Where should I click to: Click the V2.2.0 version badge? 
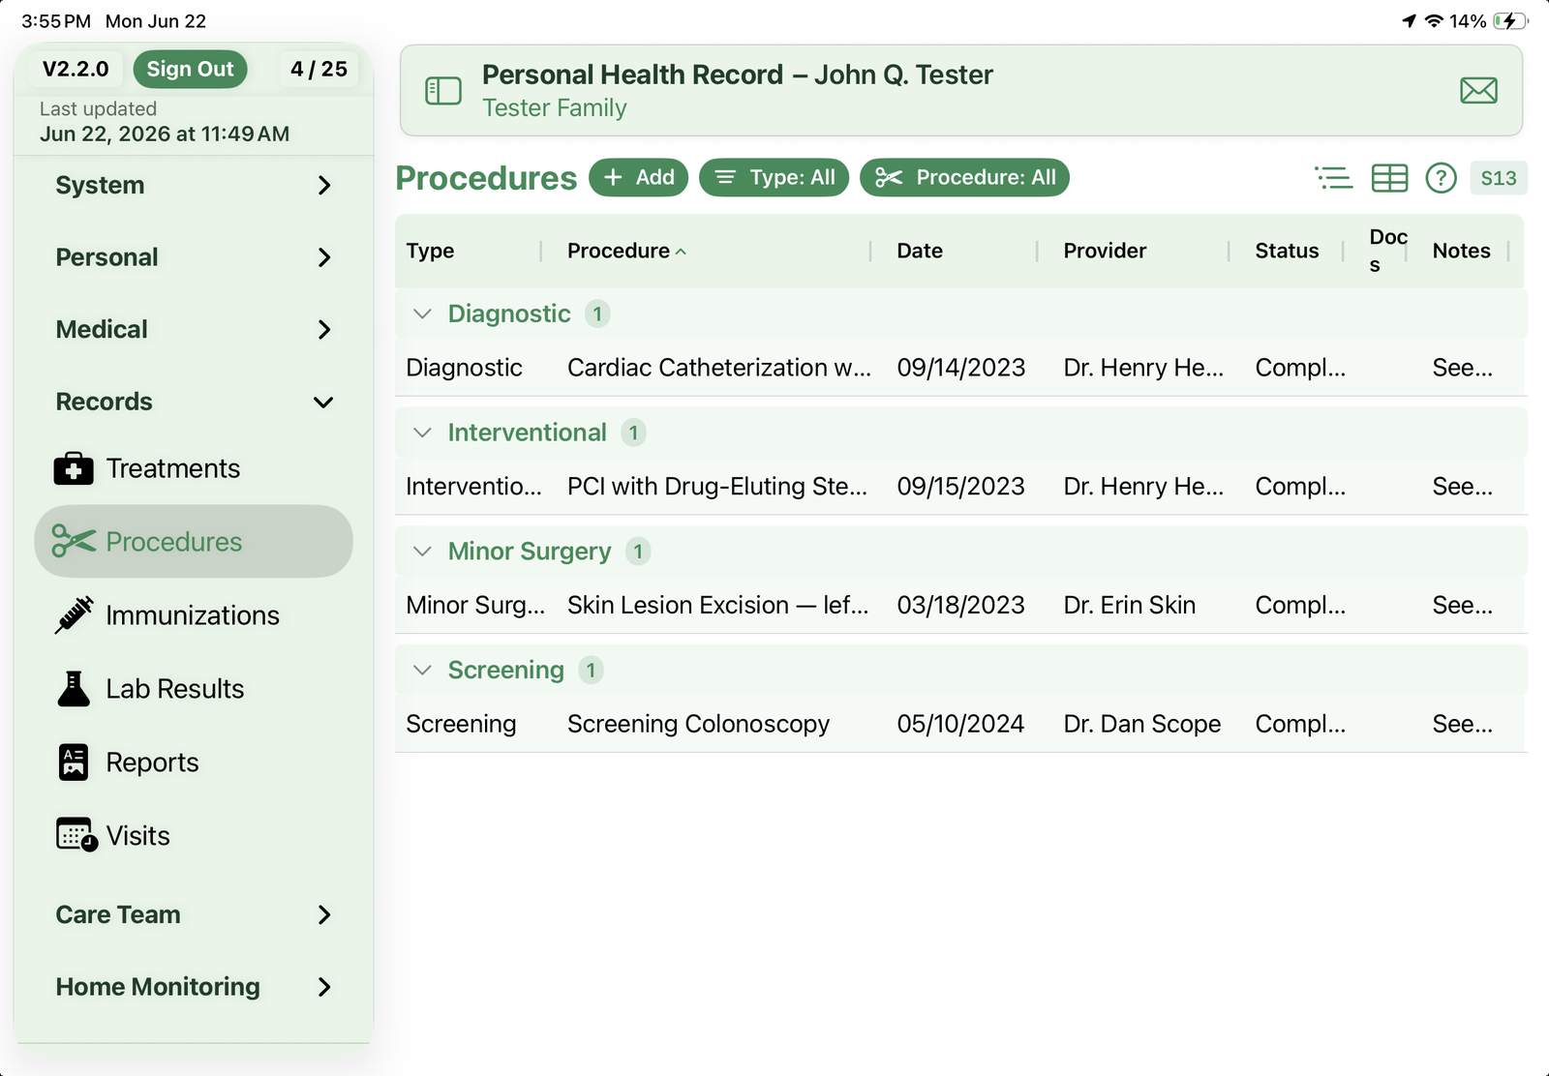(x=76, y=69)
